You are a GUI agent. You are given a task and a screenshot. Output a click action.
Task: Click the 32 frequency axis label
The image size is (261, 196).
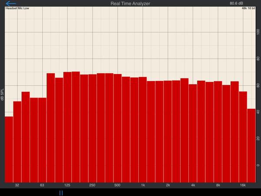point(17,185)
